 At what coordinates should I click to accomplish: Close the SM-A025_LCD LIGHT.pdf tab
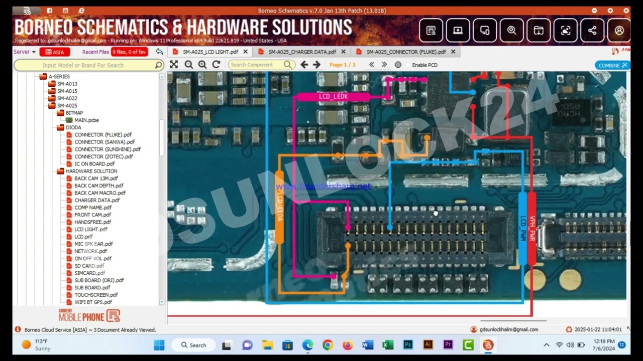pos(245,52)
